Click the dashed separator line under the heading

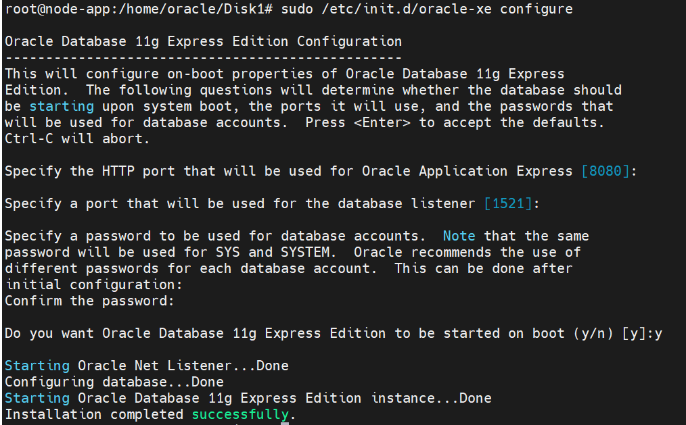204,57
